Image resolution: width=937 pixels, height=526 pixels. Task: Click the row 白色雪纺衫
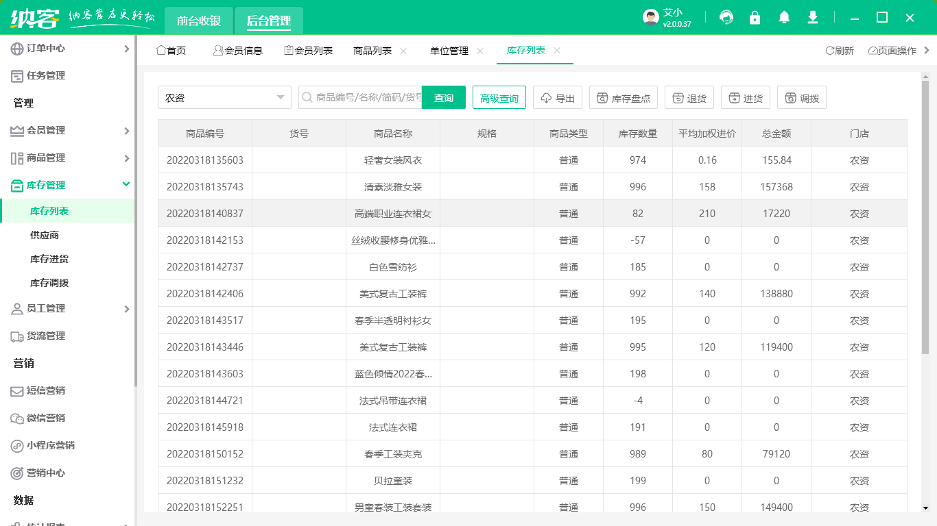pyautogui.click(x=532, y=266)
